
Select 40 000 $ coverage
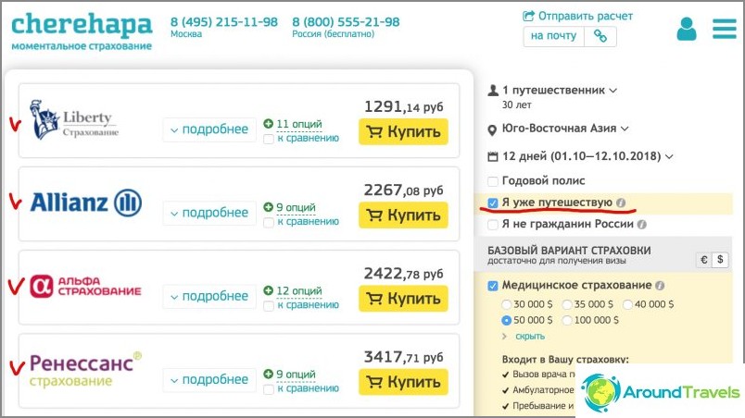click(627, 304)
